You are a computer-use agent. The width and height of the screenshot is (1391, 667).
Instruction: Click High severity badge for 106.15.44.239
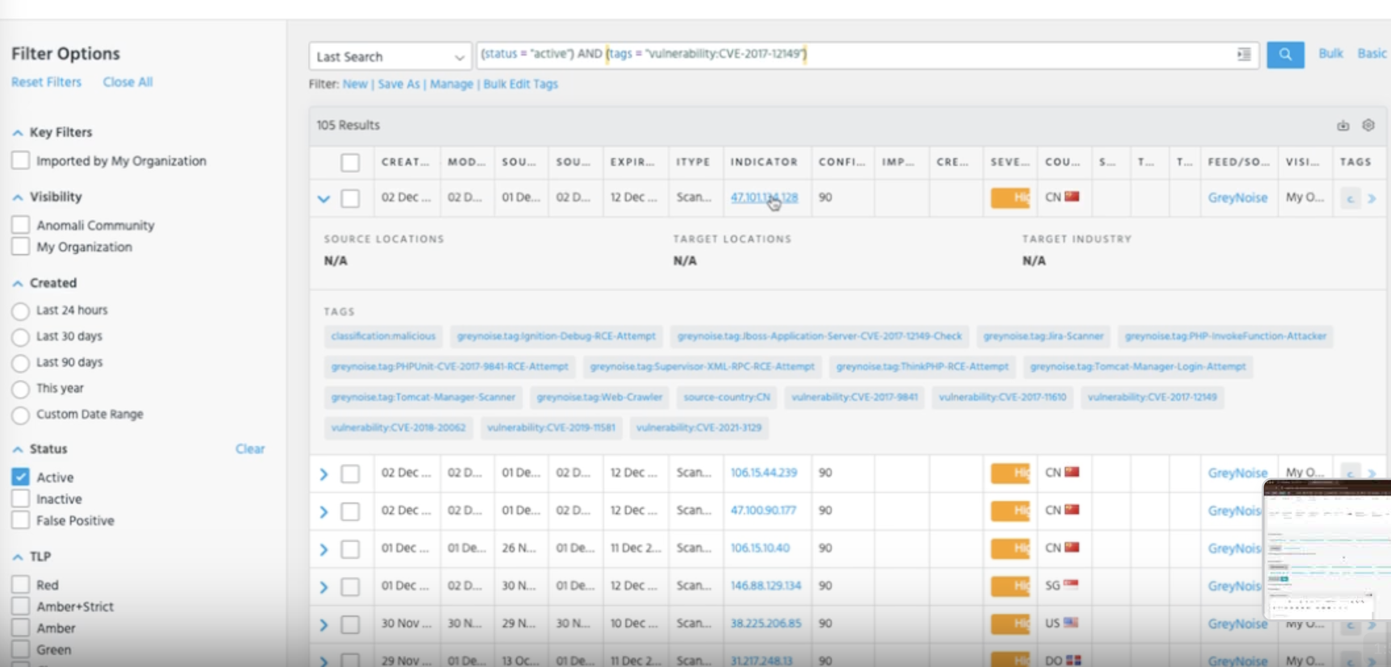pos(1010,473)
